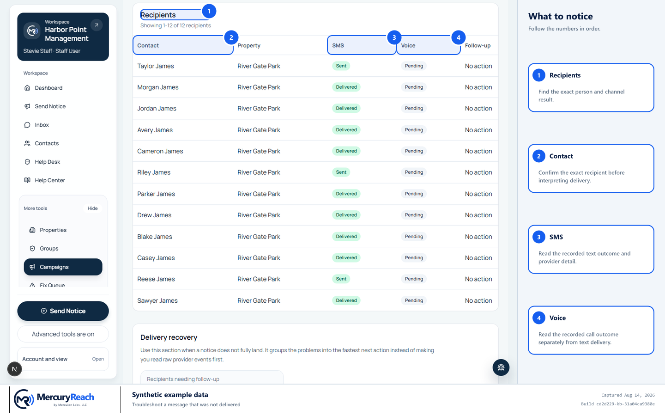This screenshot has width=665, height=416.
Task: Click Sawyer James Delivered SMS badge
Action: 346,300
